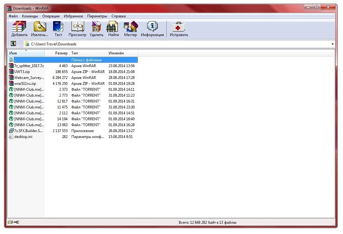Click the folder icon in address bar
The image size is (343, 234).
27,44
